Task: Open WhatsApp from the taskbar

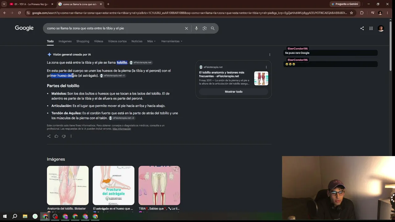Action: coord(35,216)
